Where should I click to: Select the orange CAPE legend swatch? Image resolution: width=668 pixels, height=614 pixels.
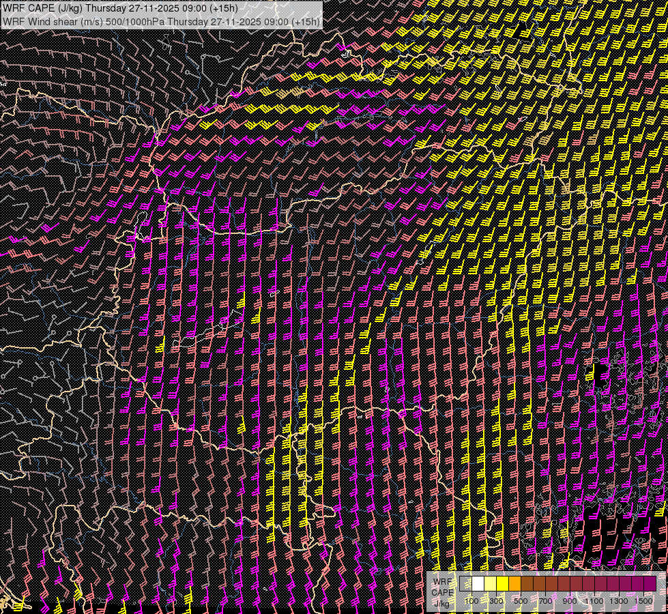click(514, 583)
